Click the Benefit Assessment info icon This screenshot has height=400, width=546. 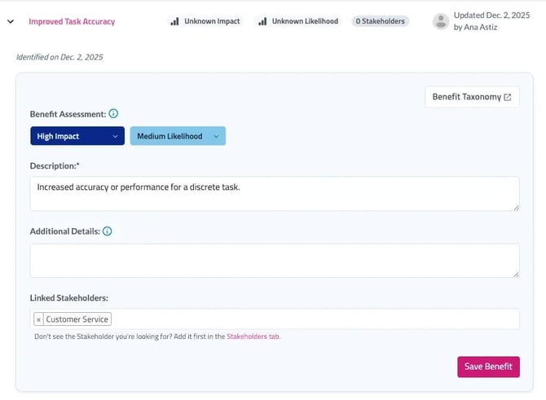[113, 113]
